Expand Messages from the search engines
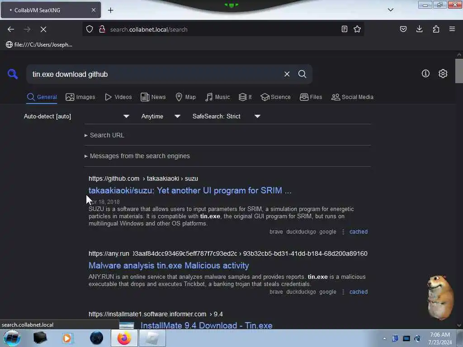Viewport: 463px width, 347px height. pos(137,156)
